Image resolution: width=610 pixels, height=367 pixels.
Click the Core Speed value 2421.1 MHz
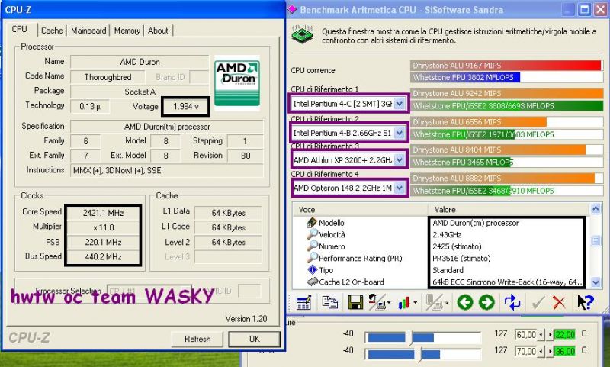point(103,213)
